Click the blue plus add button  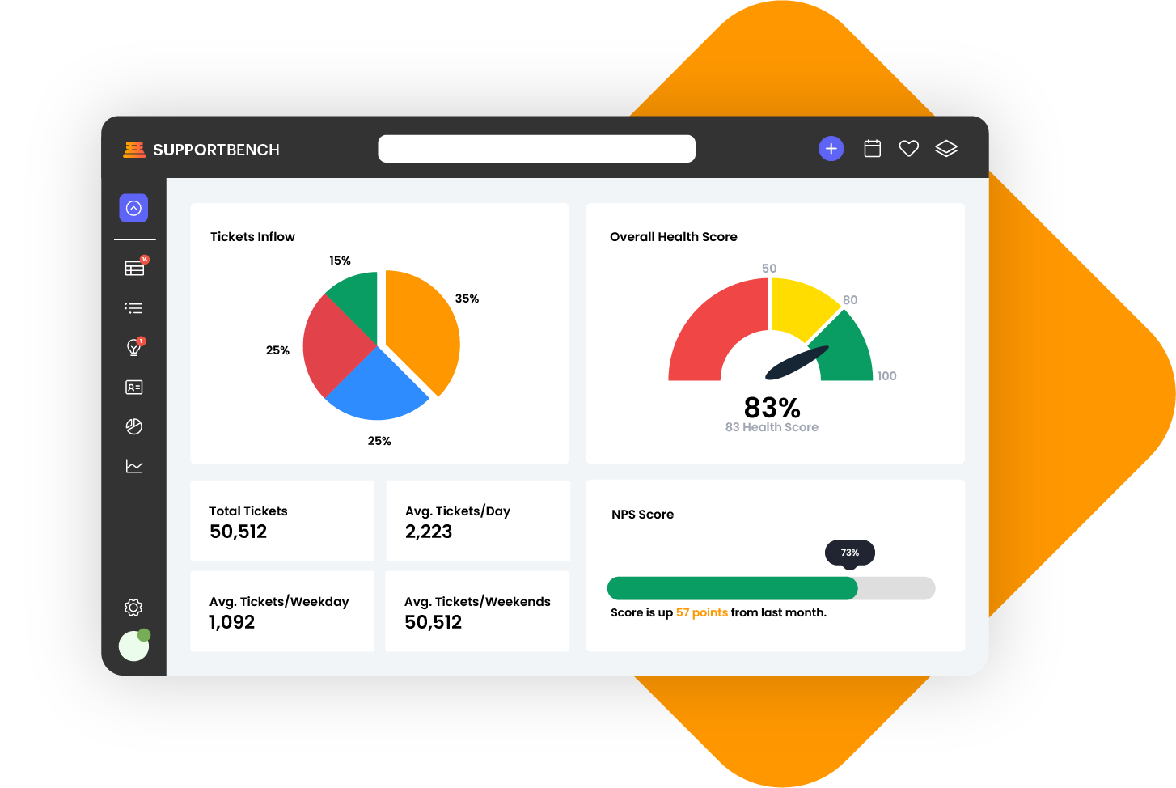pyautogui.click(x=831, y=149)
